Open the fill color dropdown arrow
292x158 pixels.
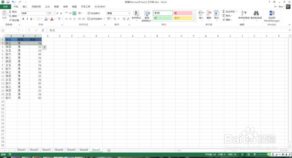48,19
